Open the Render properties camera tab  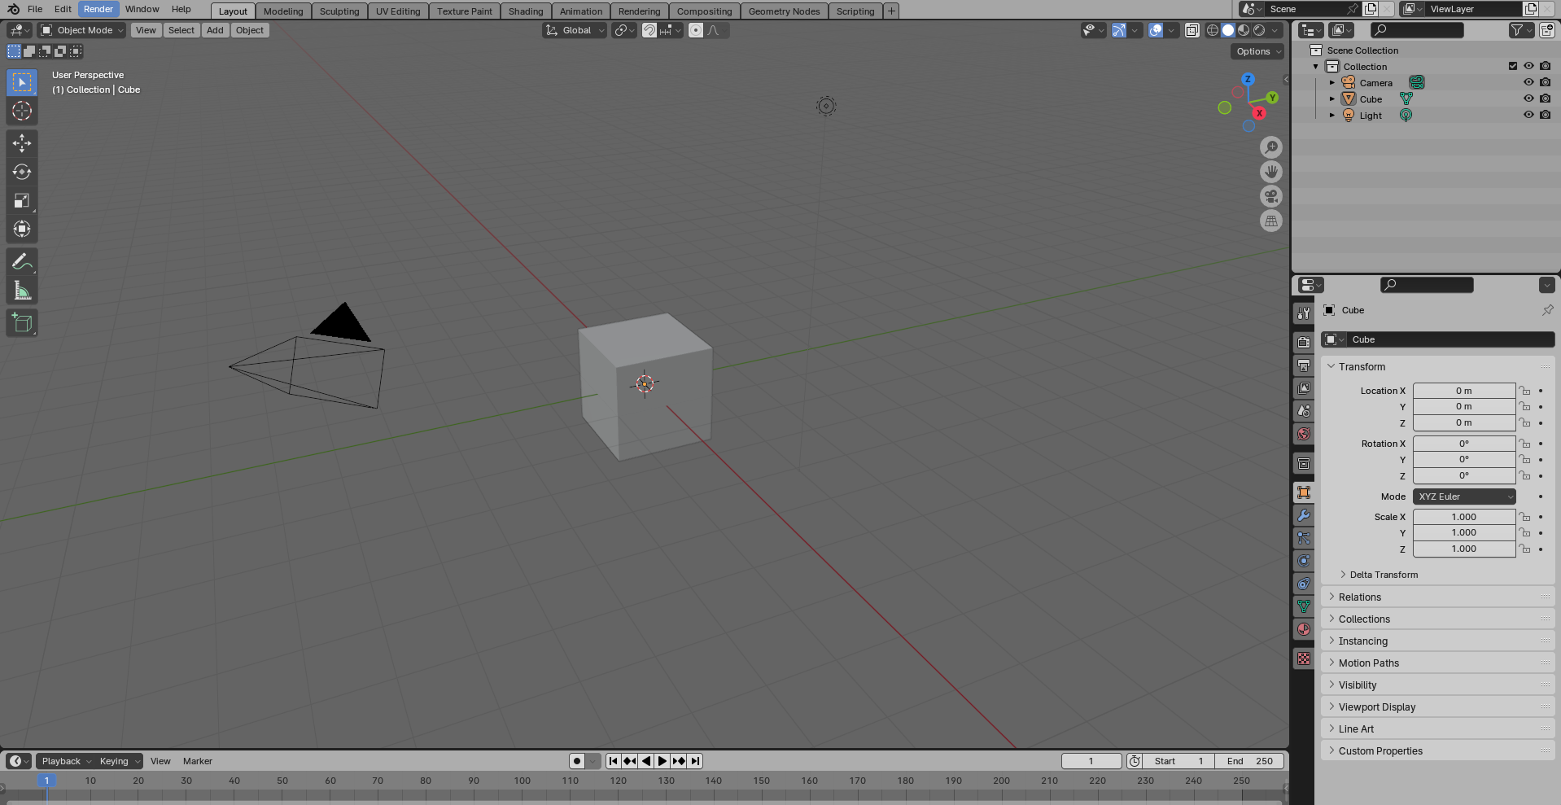tap(1303, 342)
